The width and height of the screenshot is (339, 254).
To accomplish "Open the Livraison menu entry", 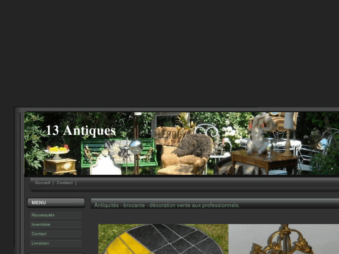I will pos(56,243).
